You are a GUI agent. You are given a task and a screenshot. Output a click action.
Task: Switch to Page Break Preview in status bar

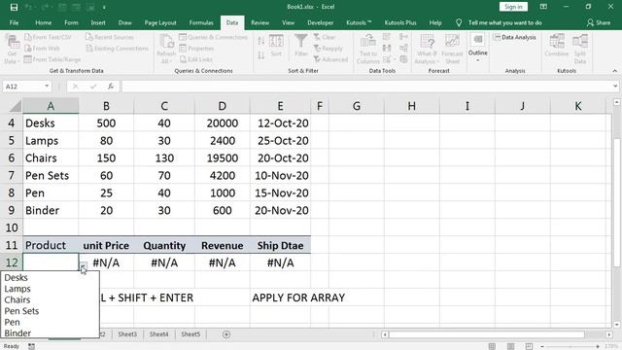click(529, 346)
